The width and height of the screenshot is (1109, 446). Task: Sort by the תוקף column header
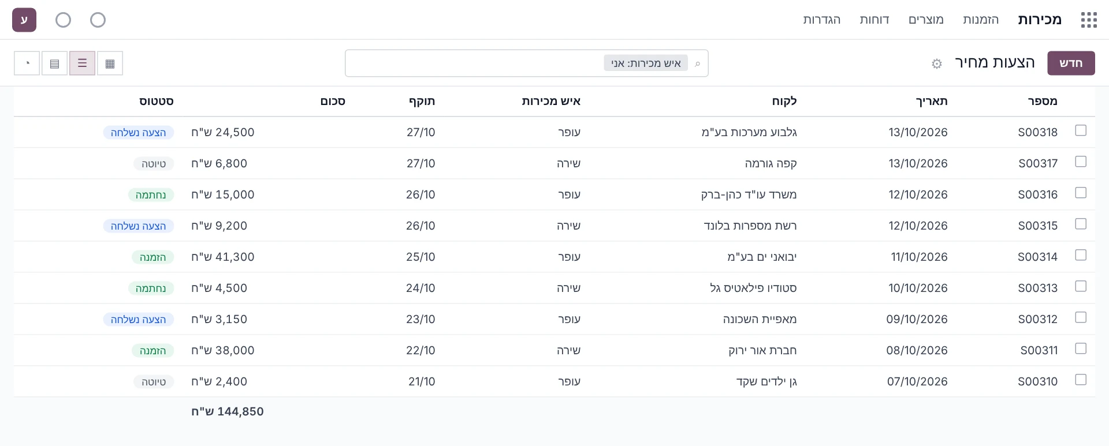tap(422, 102)
